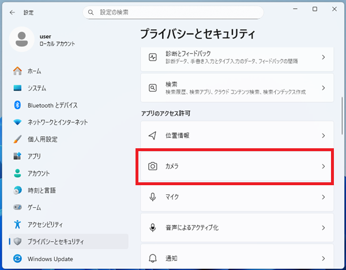Click the マイク label
The image size is (346, 270).
coord(172,197)
